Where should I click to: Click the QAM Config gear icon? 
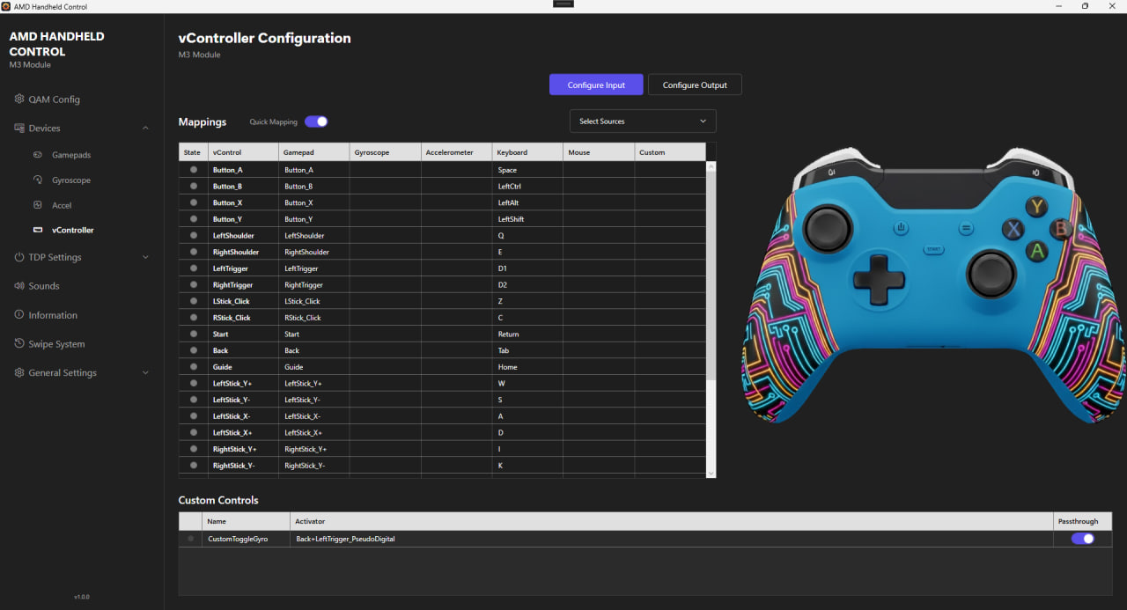coord(19,99)
